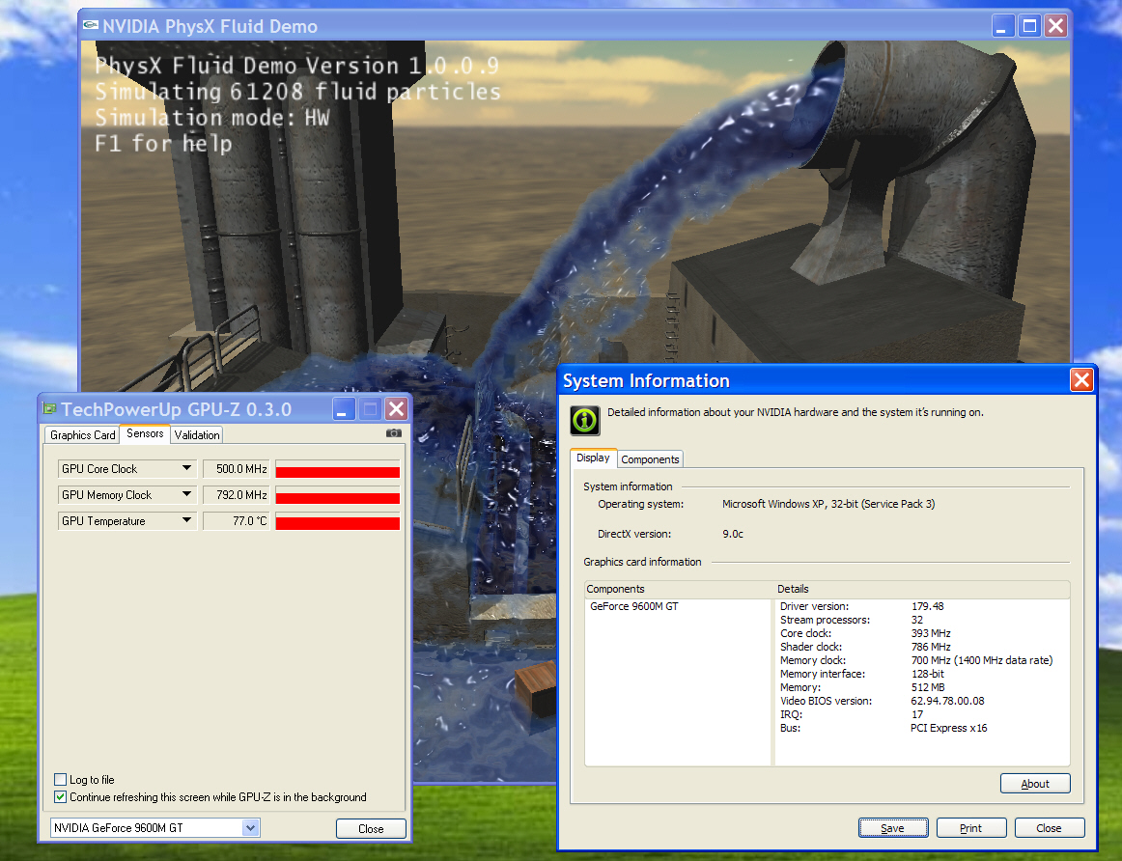Minimize the PhysX Fluid Demo window

coord(1001,26)
